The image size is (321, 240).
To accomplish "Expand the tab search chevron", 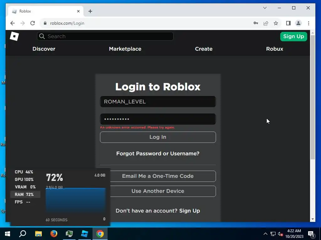I will tap(265, 8).
